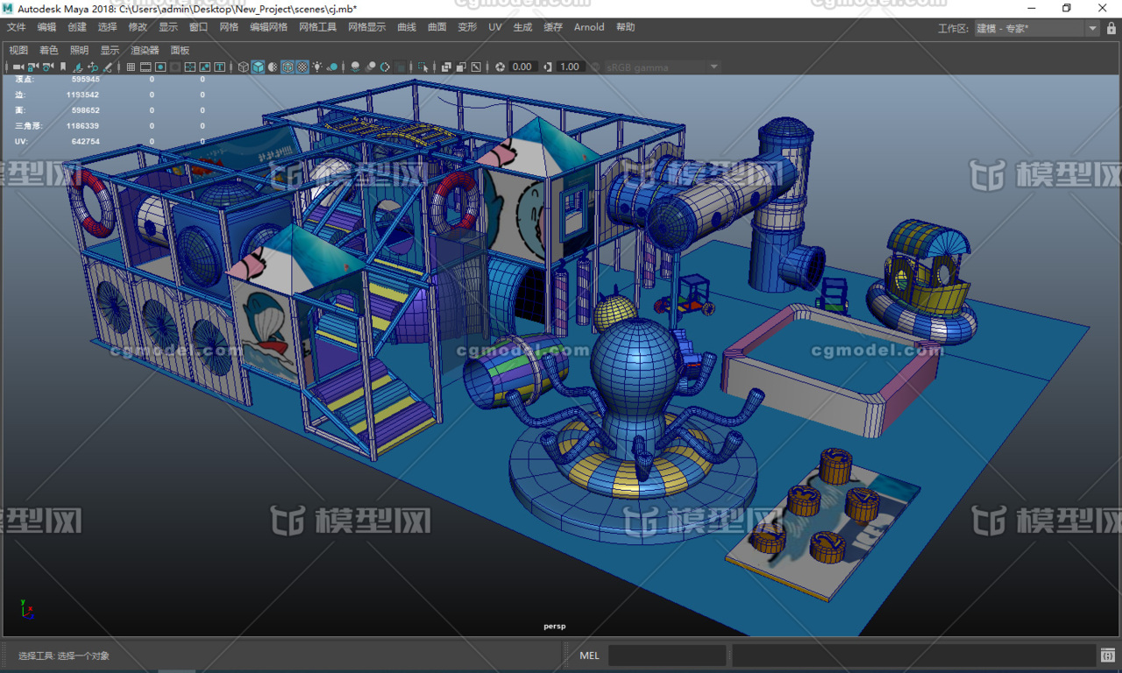
Task: Click the wireframe cube icon
Action: 244,67
